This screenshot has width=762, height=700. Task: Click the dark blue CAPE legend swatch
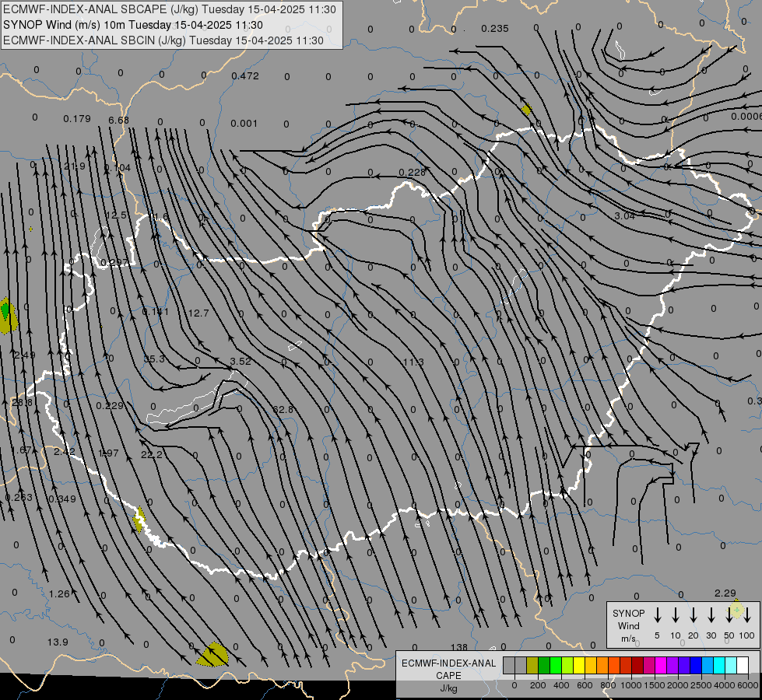[x=696, y=666]
